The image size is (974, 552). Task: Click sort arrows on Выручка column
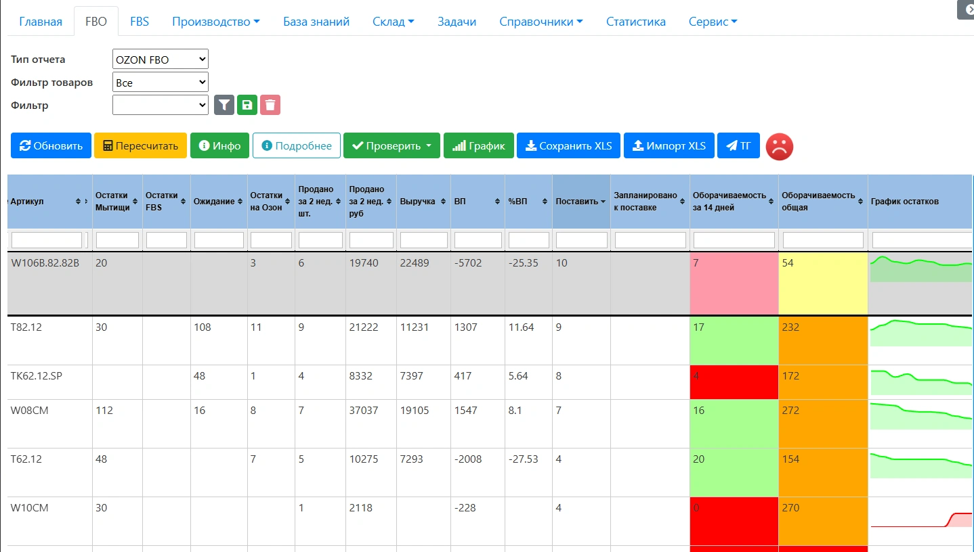[x=442, y=202]
